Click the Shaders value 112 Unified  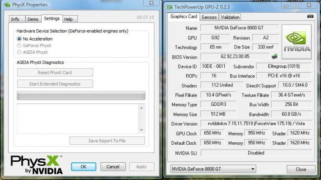point(222,85)
